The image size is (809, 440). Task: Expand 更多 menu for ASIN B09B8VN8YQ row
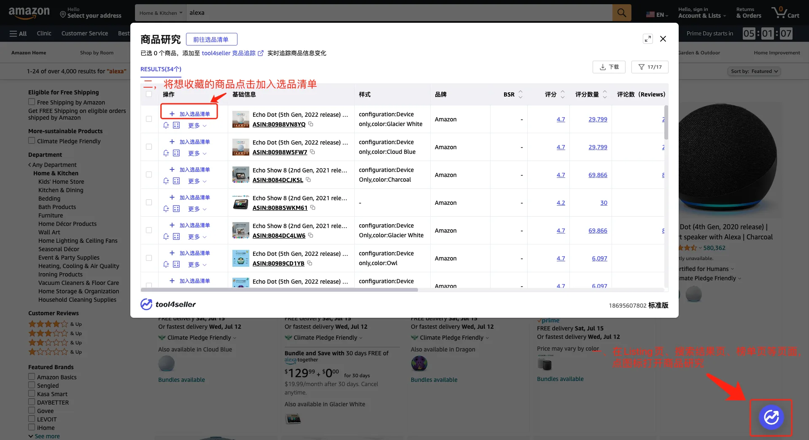[197, 126]
